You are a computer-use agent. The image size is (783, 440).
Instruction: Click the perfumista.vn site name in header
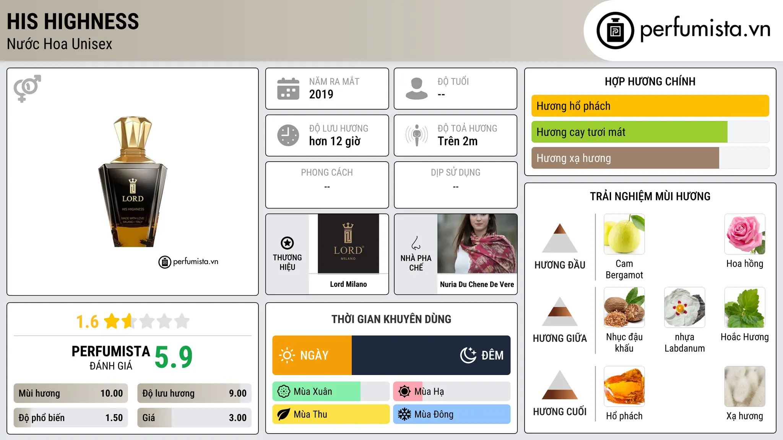[705, 29]
